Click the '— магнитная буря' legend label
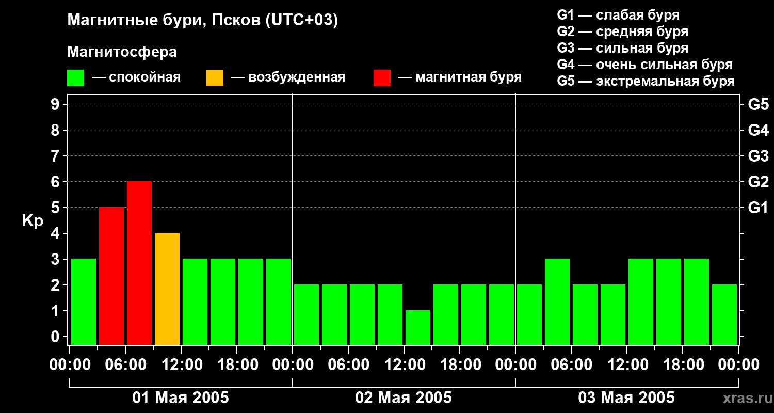774x413 pixels. (460, 77)
